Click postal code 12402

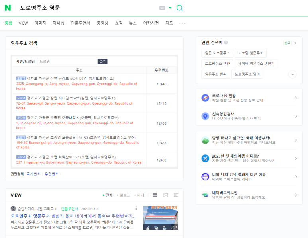(x=161, y=160)
